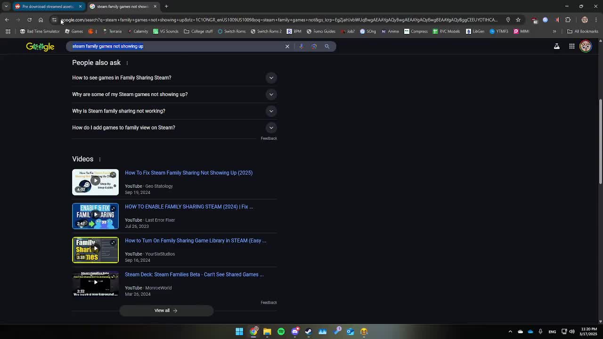Focus the Google search input field
This screenshot has height=339, width=603.
pos(175,46)
